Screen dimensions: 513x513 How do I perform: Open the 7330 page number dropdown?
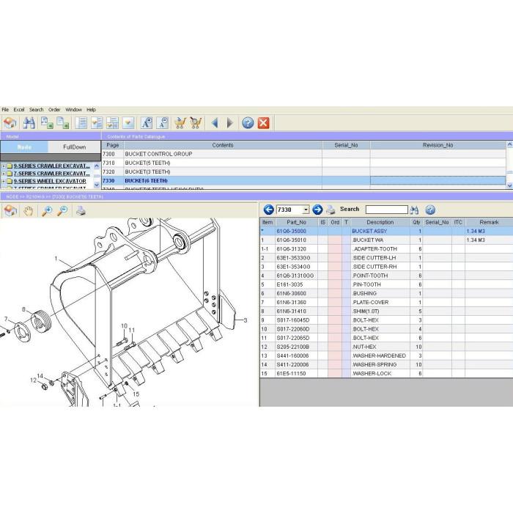[306, 210]
